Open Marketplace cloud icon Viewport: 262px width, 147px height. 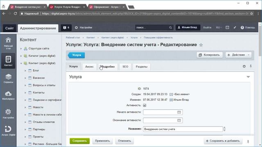(x=8, y=96)
